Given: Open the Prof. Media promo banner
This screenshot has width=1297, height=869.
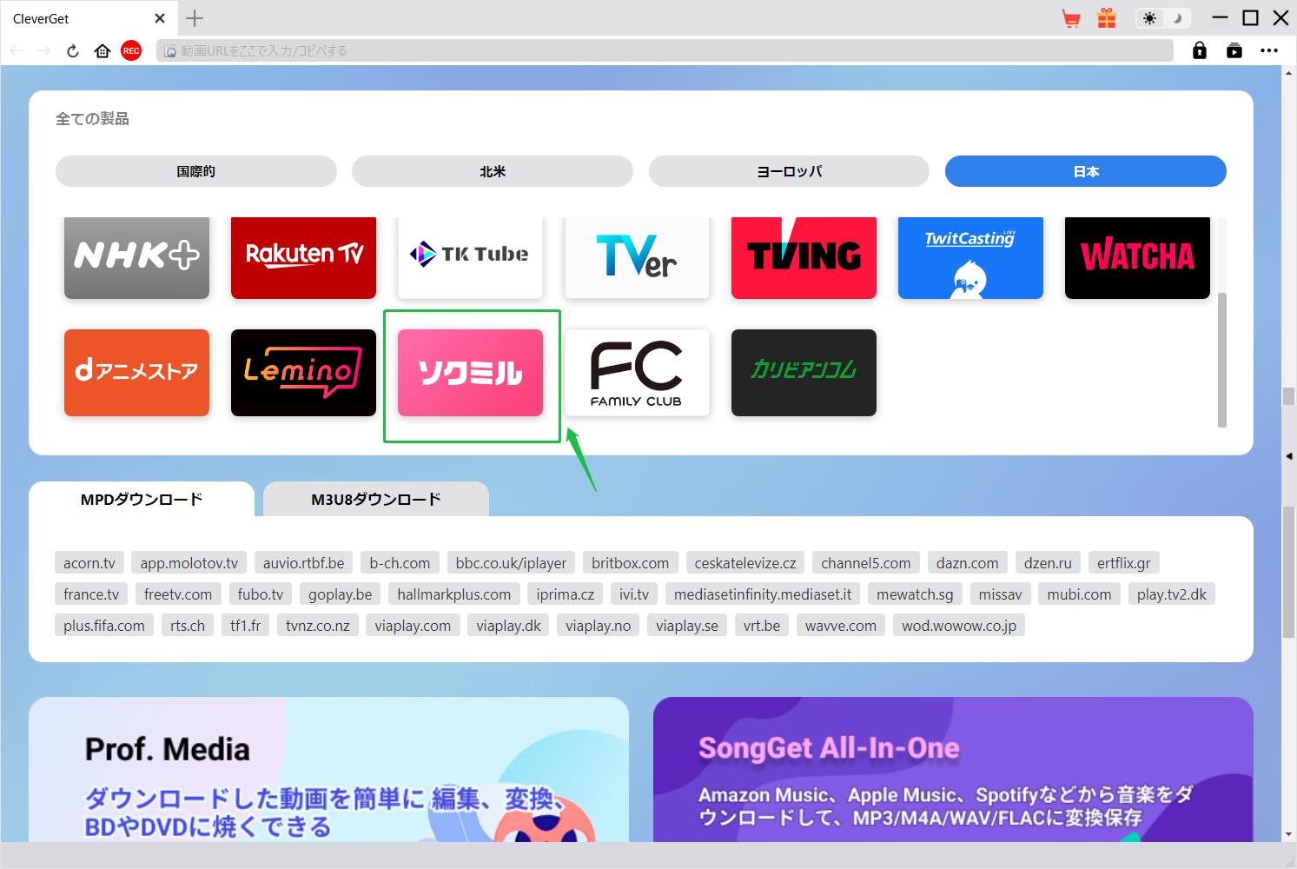Looking at the screenshot, I should pyautogui.click(x=328, y=769).
